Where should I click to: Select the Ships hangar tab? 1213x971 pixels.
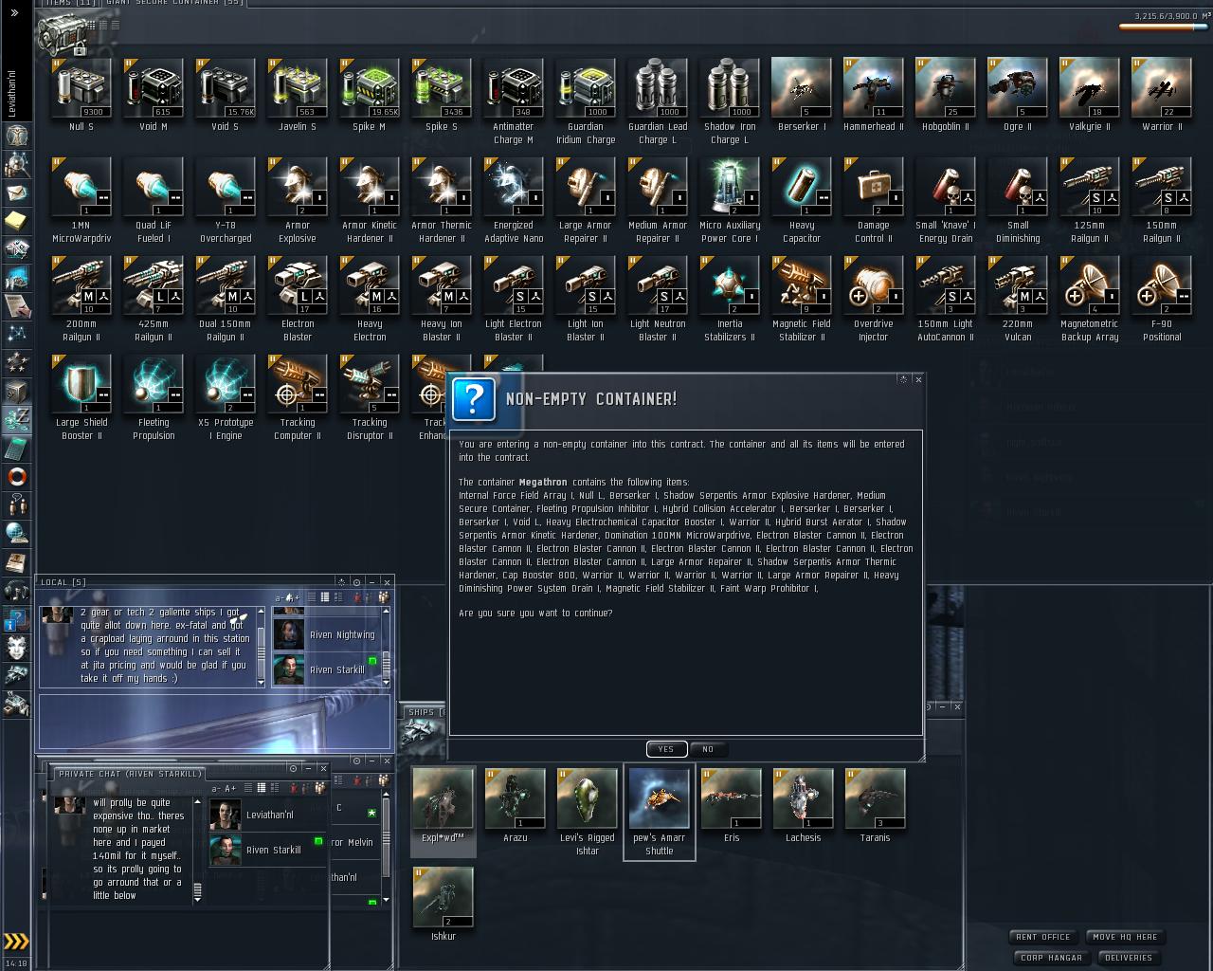tap(423, 712)
